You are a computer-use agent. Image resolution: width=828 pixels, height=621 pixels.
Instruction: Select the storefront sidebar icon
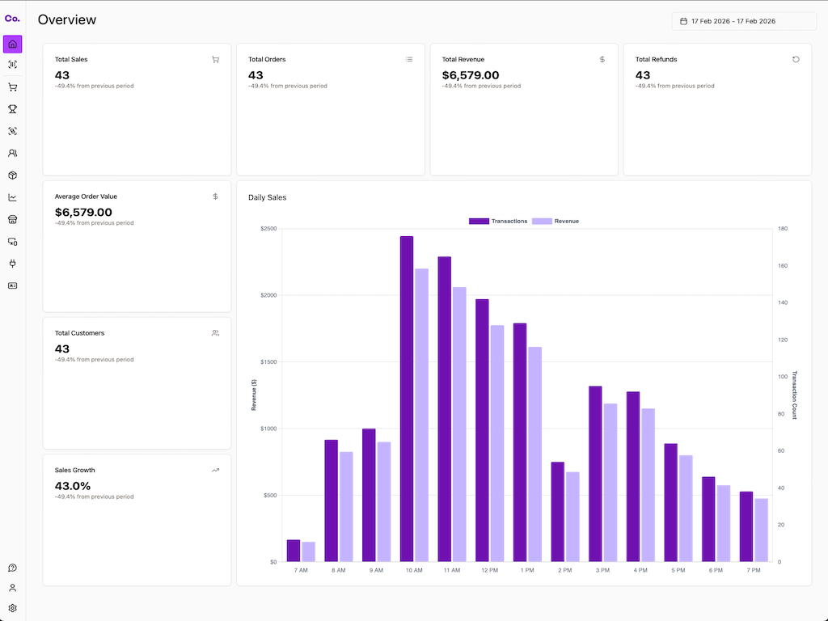12,219
